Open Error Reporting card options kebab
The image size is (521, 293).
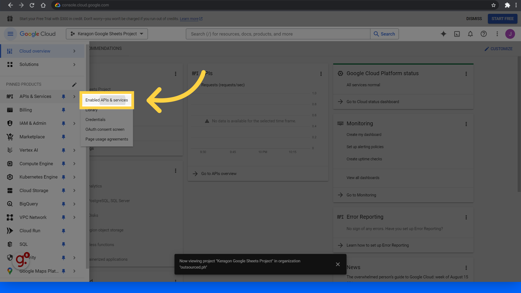pos(466,217)
